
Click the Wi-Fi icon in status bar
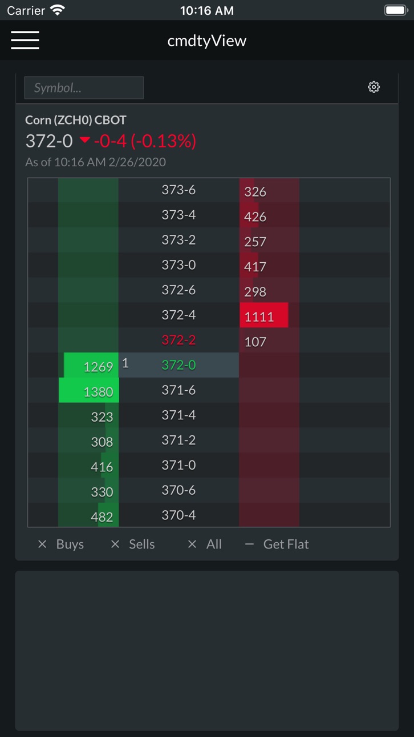pos(58,10)
